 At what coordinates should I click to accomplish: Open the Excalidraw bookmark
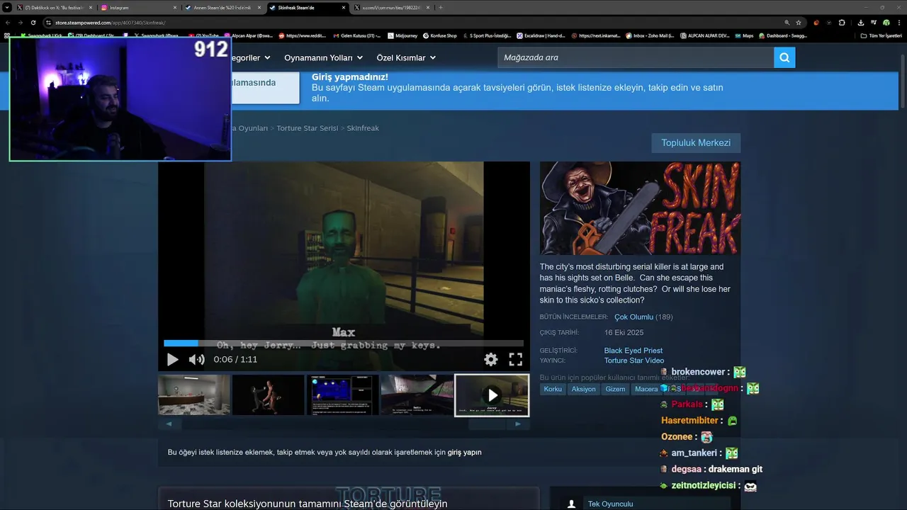click(x=541, y=35)
